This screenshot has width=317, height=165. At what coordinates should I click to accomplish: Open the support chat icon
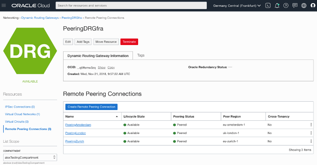tap(295, 6)
